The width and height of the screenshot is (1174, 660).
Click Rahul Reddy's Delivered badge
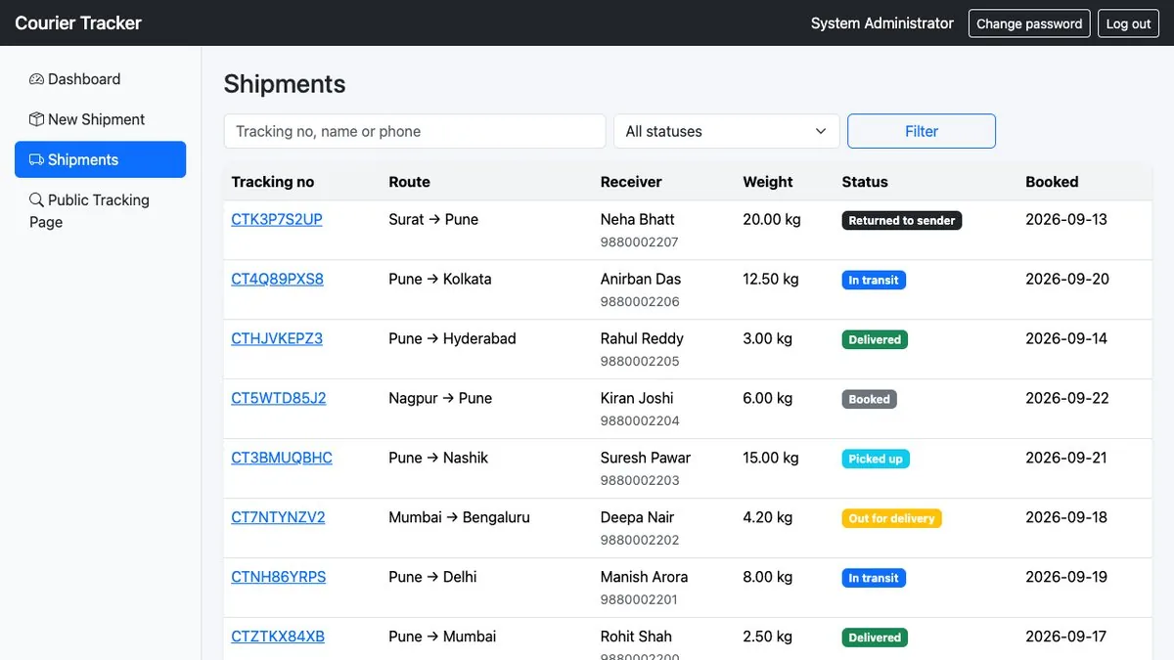tap(875, 340)
